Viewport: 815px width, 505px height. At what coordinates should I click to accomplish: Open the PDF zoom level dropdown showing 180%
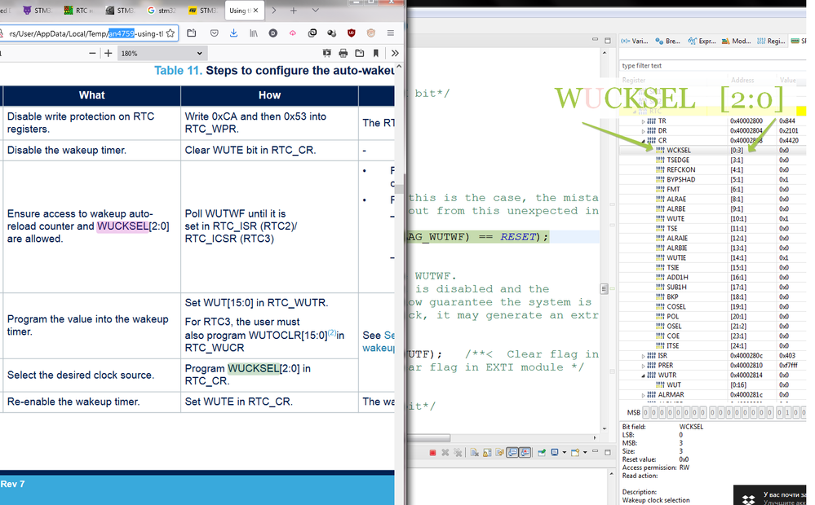162,53
